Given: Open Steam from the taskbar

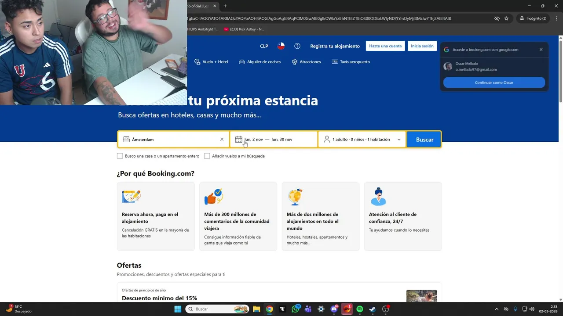Looking at the screenshot, I should (x=373, y=309).
